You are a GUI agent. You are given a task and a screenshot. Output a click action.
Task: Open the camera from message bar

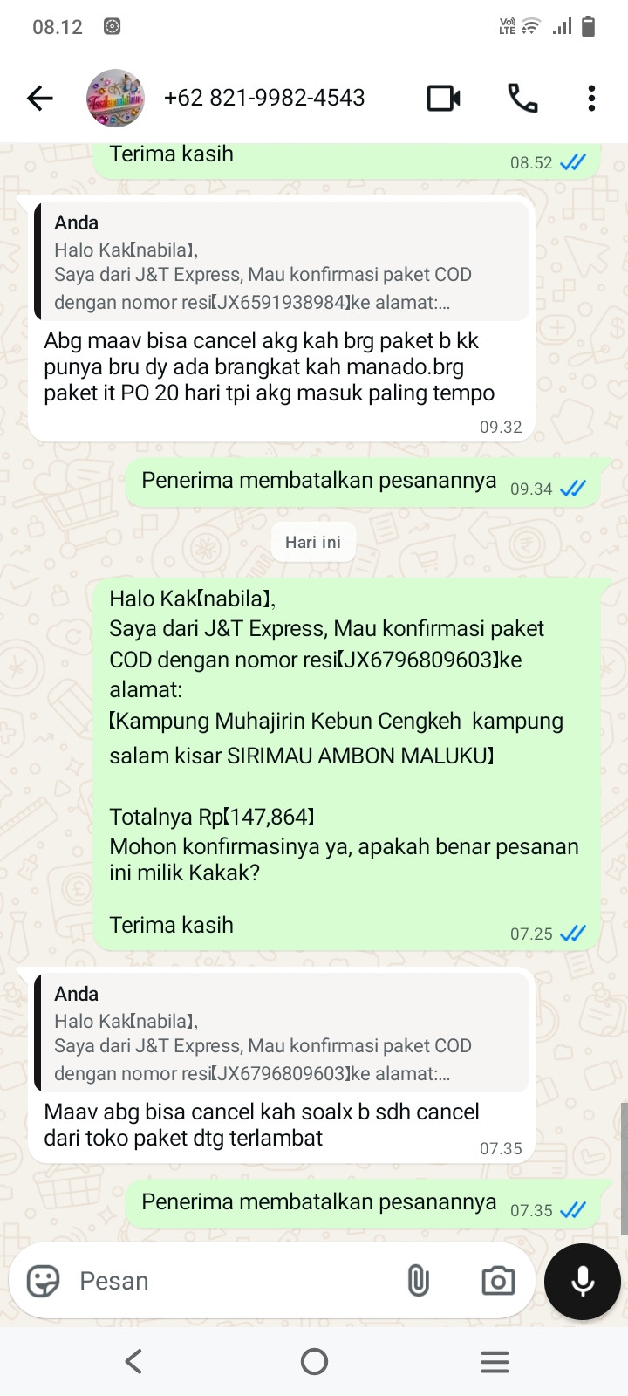pyautogui.click(x=498, y=1281)
